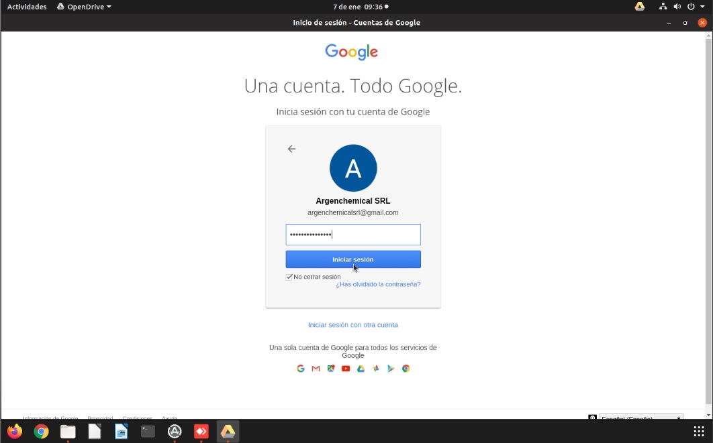Open LibreOffice Writer from the dock
Image resolution: width=713 pixels, height=443 pixels.
tap(121, 431)
